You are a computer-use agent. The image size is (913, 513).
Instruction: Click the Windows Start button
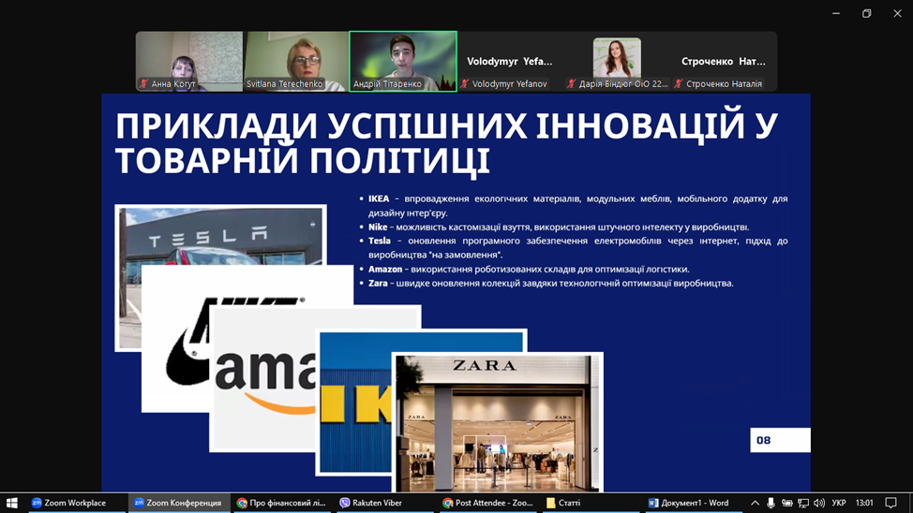coord(11,503)
